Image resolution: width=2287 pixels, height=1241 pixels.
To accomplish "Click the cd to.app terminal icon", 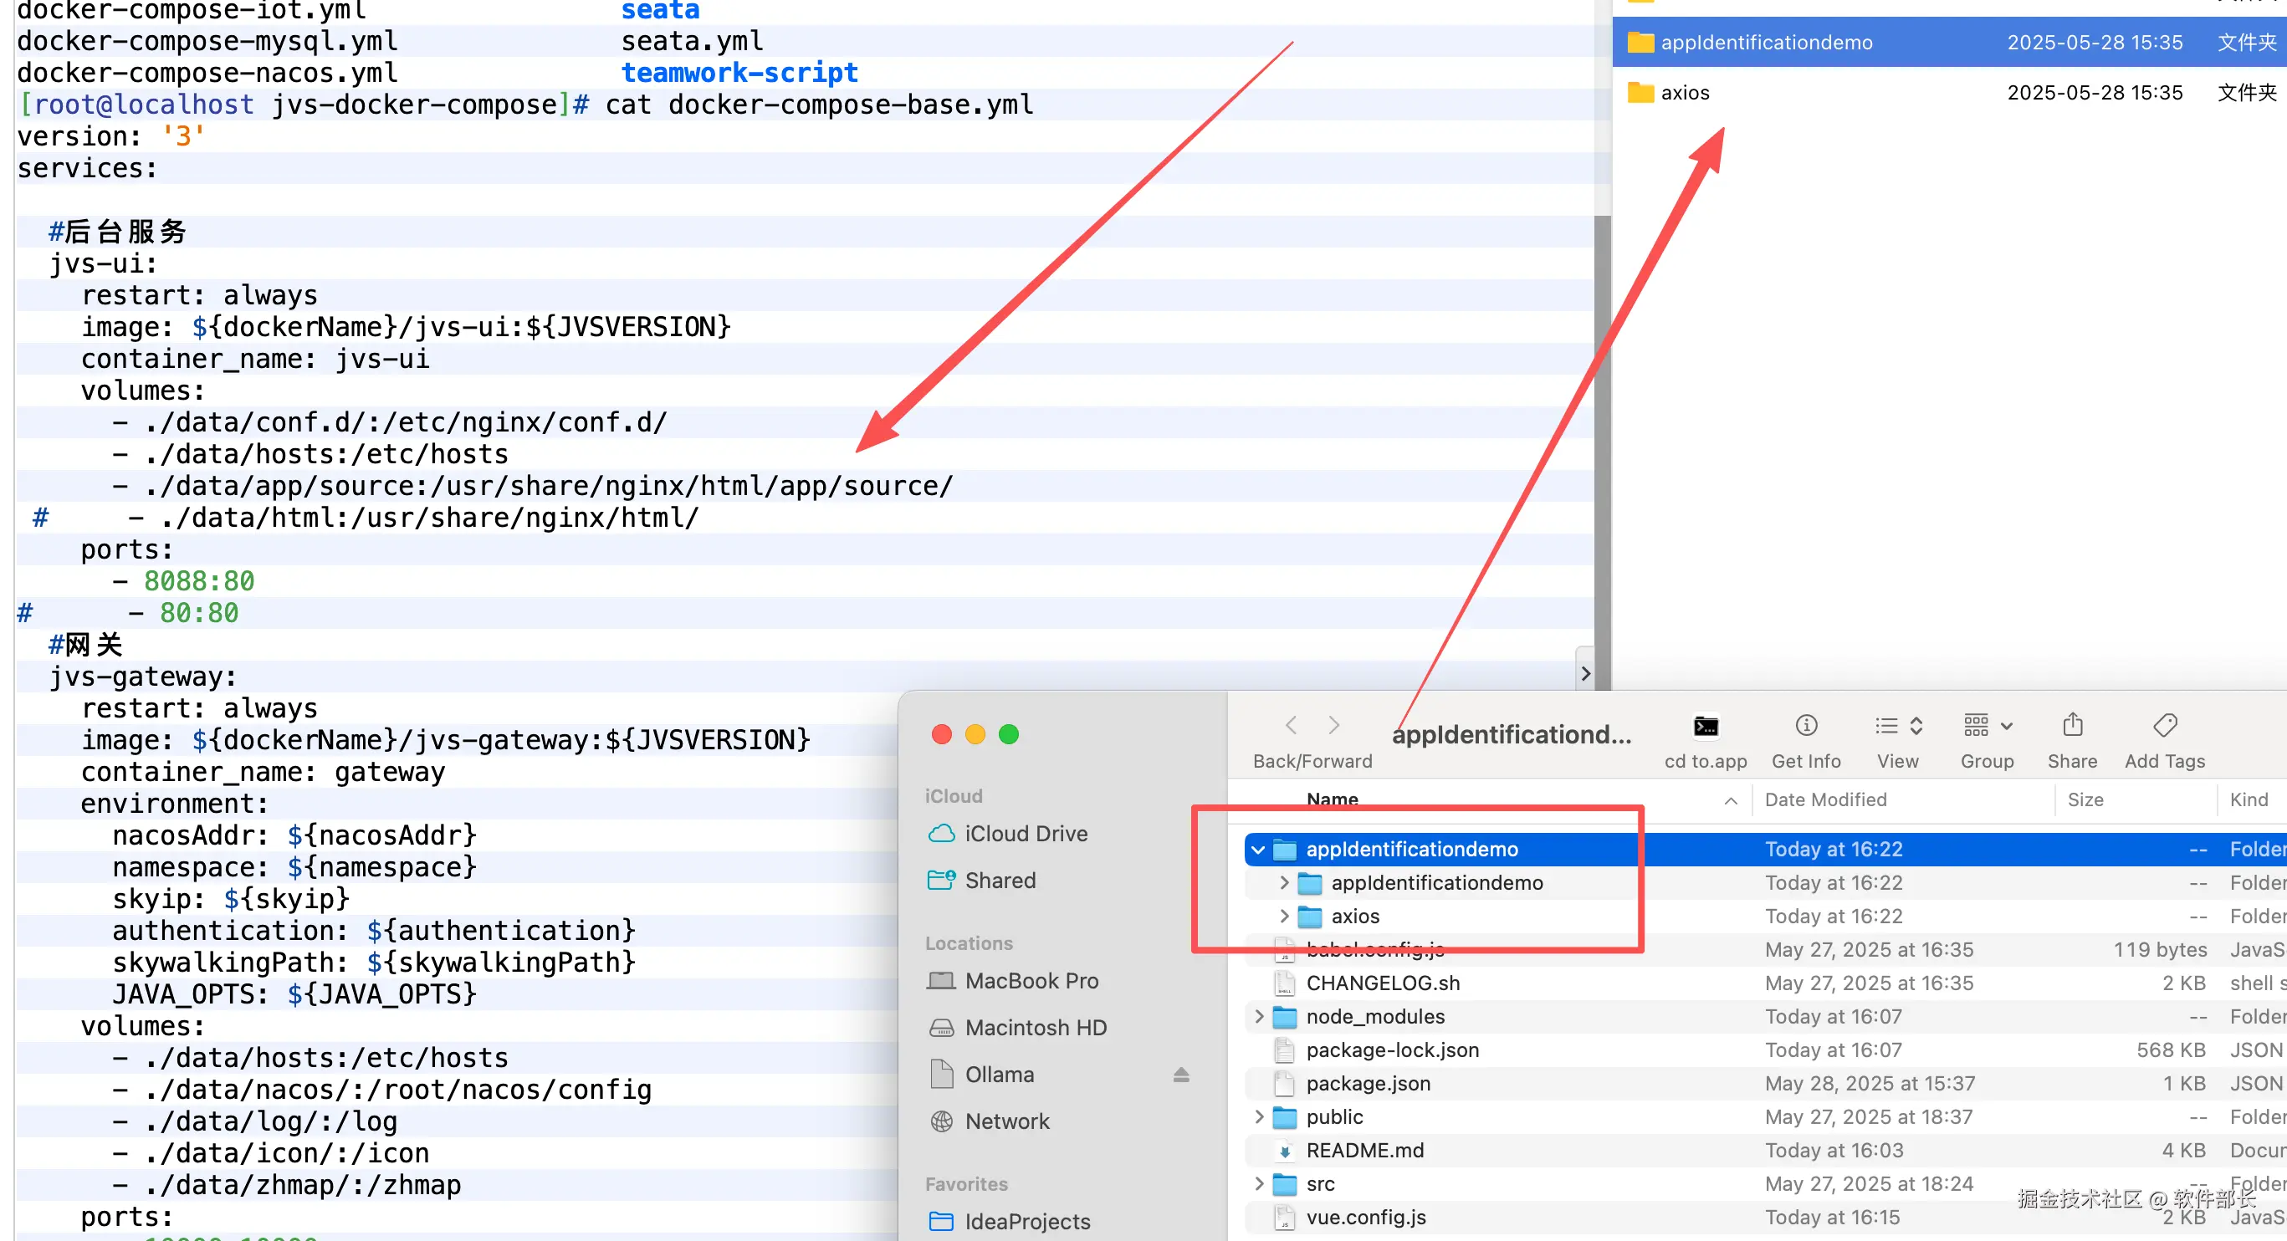I will (1705, 726).
